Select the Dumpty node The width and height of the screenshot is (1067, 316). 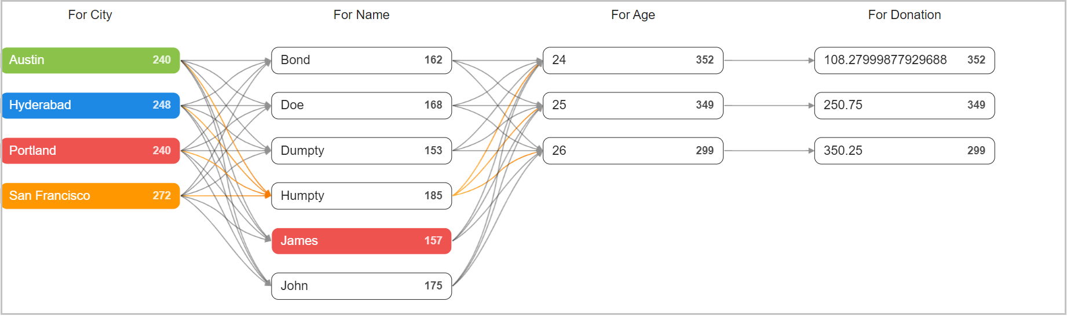[361, 151]
